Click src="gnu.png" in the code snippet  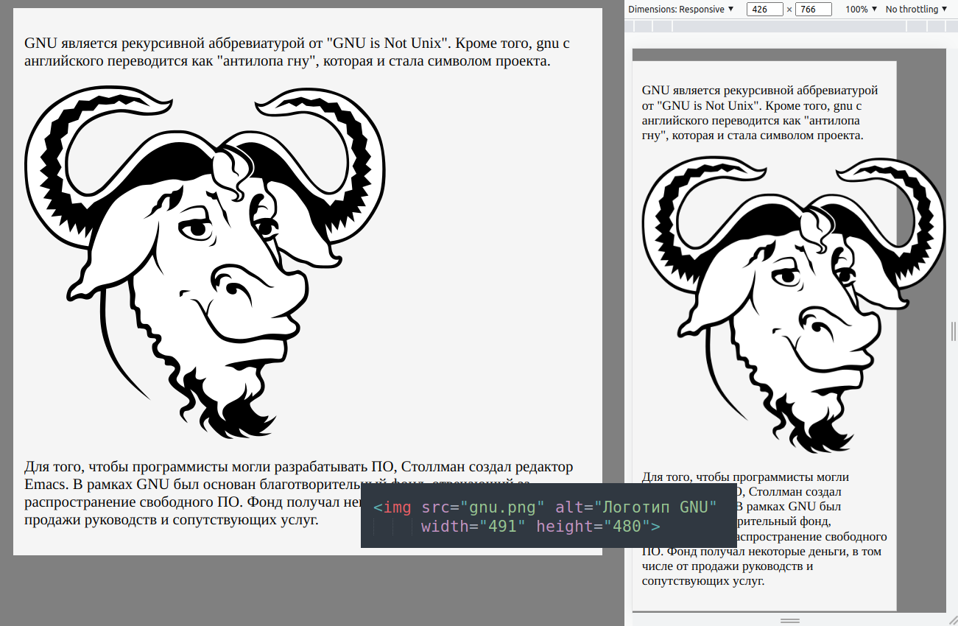pos(483,507)
